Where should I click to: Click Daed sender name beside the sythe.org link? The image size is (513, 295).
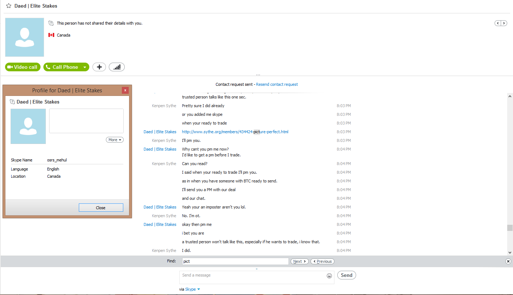click(160, 132)
